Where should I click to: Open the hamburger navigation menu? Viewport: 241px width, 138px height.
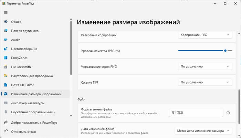click(x=6, y=13)
